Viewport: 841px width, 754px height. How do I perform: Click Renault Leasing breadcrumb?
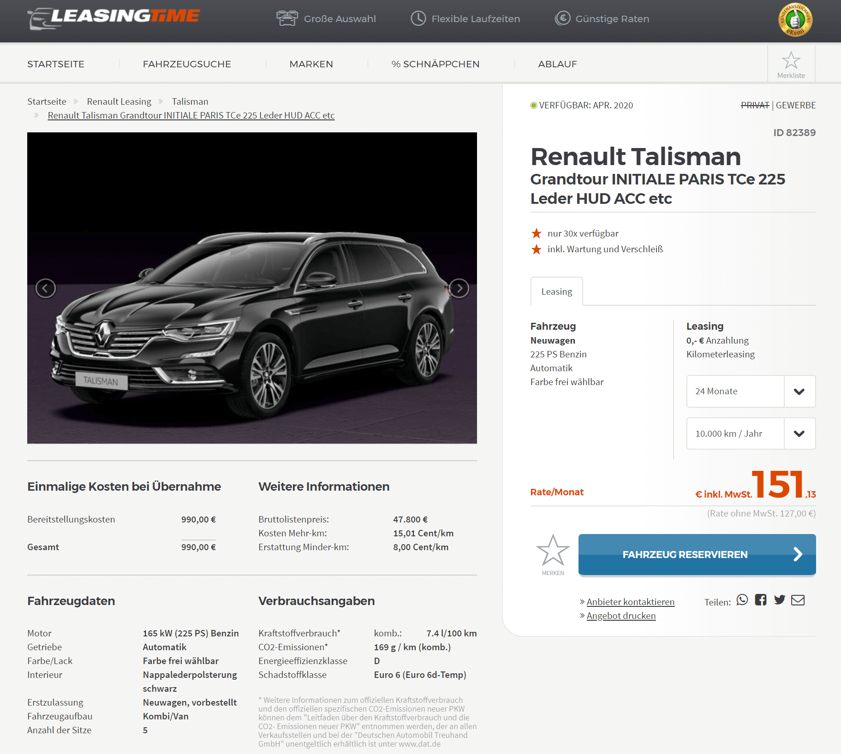119,101
